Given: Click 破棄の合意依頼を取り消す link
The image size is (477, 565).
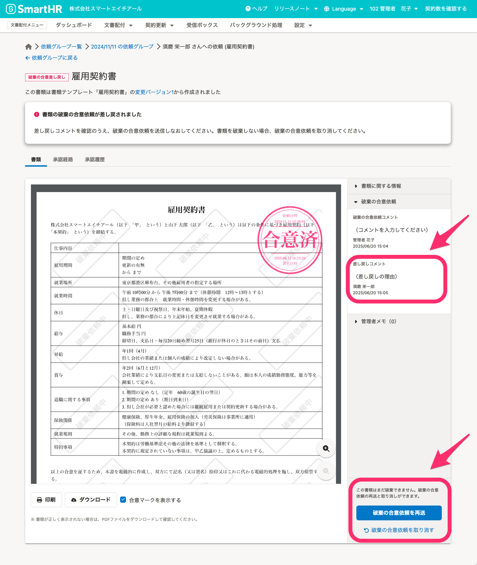Looking at the screenshot, I should pos(399,530).
